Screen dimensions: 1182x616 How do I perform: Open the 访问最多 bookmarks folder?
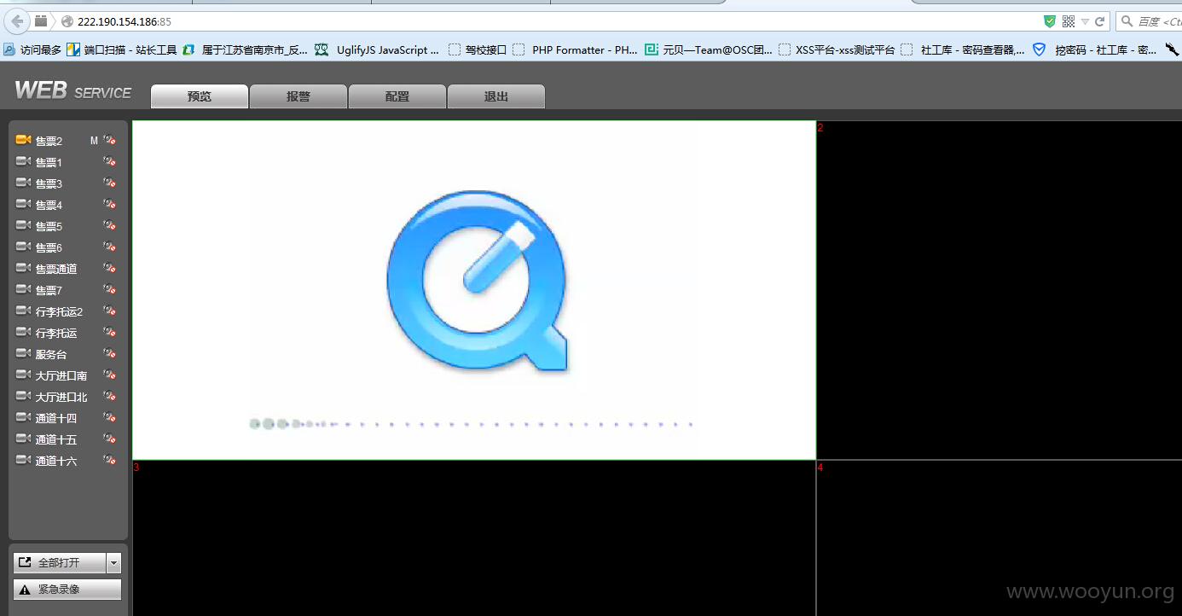[x=32, y=50]
